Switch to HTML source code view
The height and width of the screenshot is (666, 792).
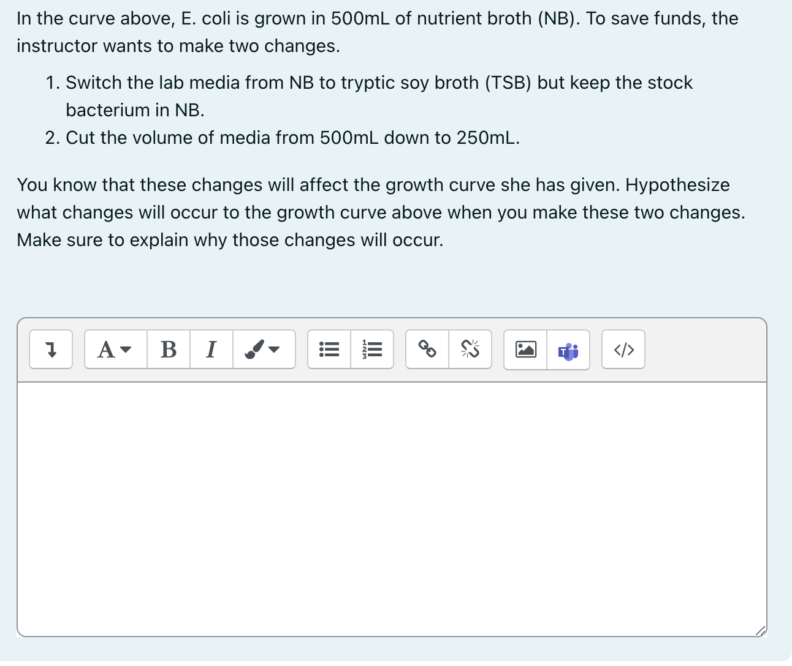pyautogui.click(x=623, y=350)
